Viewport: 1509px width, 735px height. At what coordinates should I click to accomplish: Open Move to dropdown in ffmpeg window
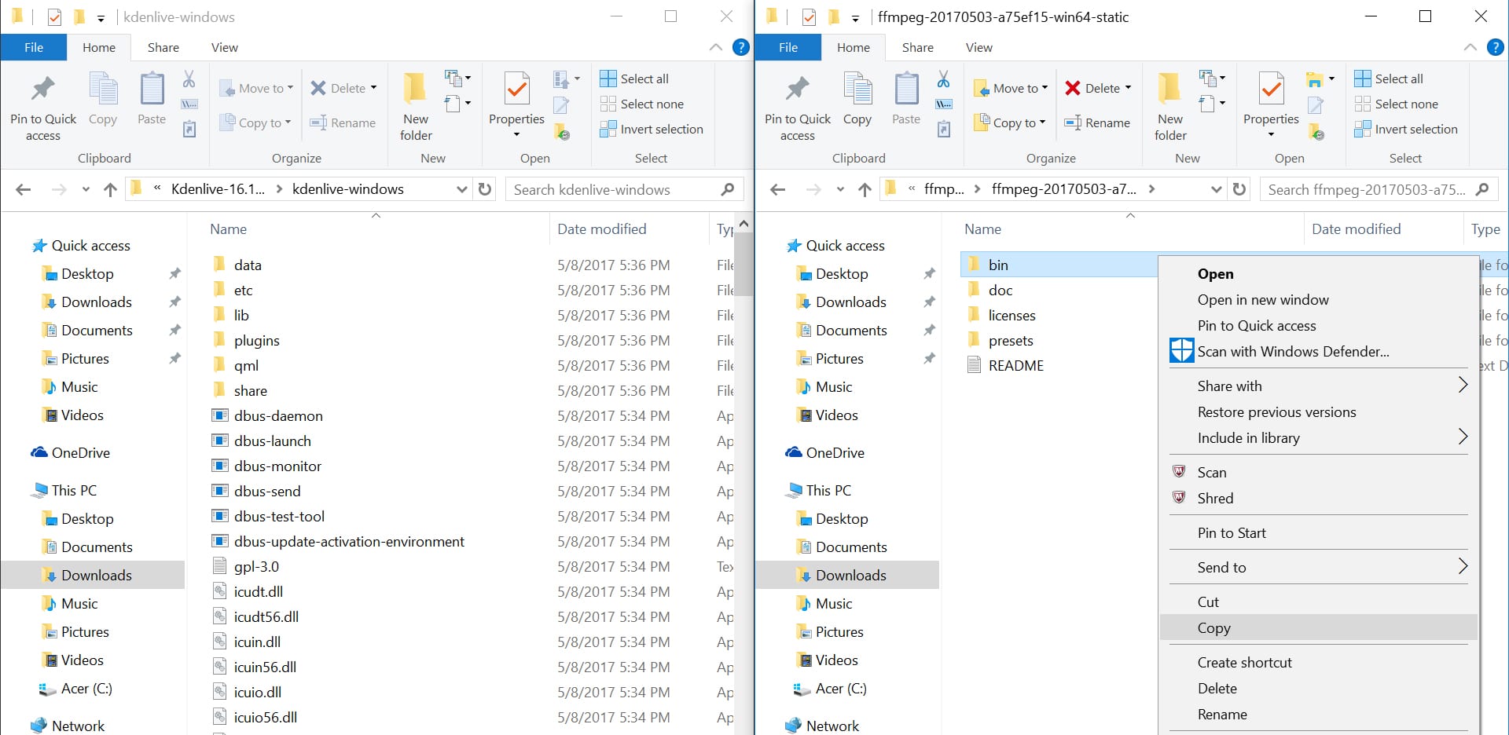coord(1010,88)
